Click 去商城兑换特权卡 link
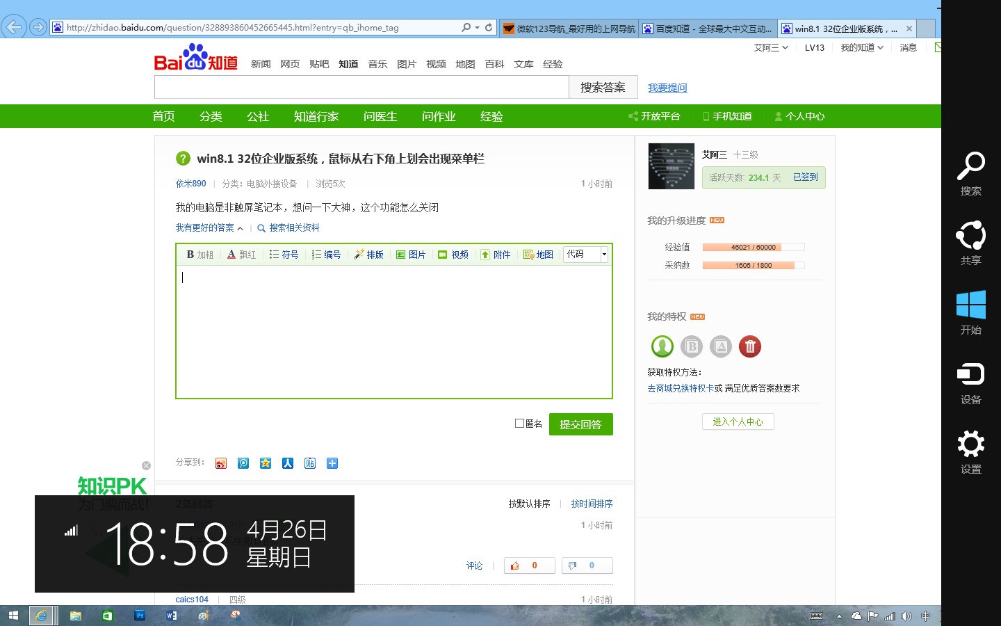The height and width of the screenshot is (626, 1001). 681,388
